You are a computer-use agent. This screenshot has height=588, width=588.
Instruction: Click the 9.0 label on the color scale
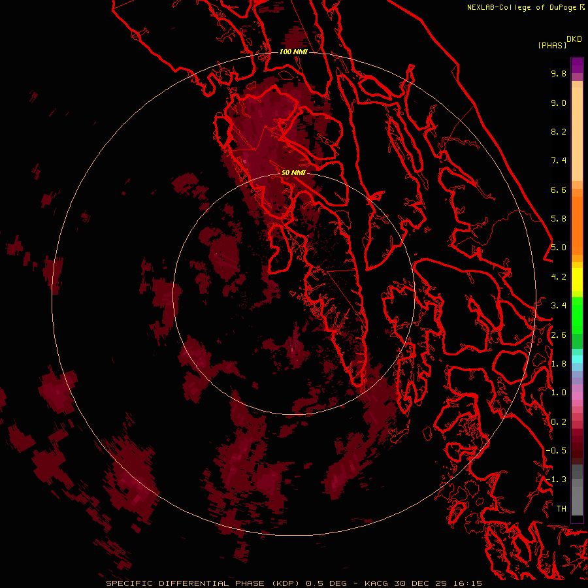[559, 103]
